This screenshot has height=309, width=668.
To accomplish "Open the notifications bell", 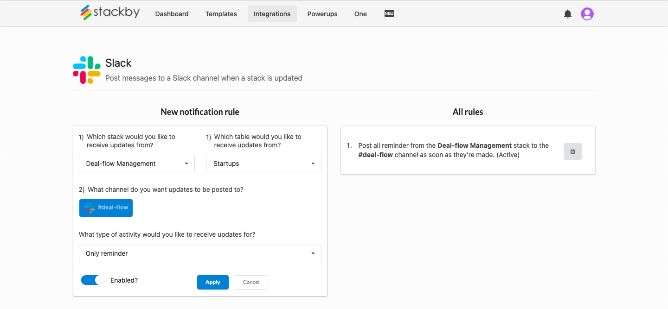I will (568, 14).
